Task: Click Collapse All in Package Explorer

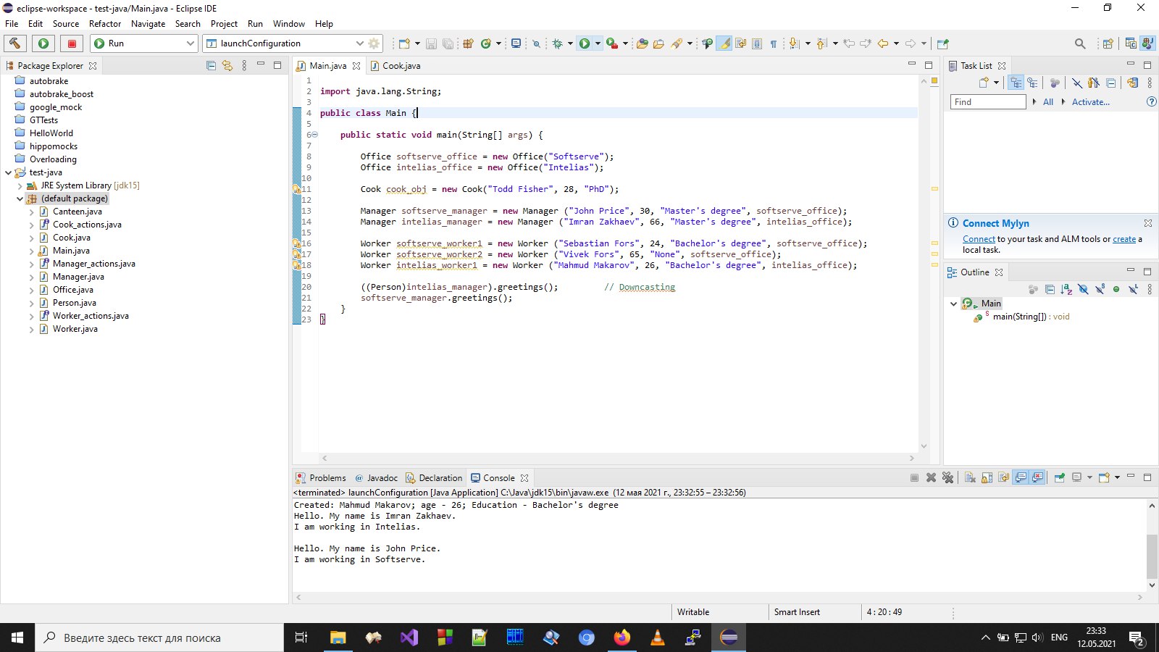Action: point(211,66)
